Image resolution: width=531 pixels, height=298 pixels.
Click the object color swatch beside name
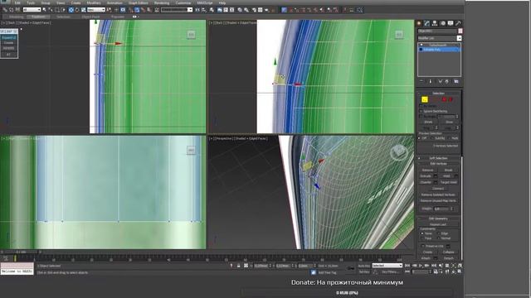460,31
